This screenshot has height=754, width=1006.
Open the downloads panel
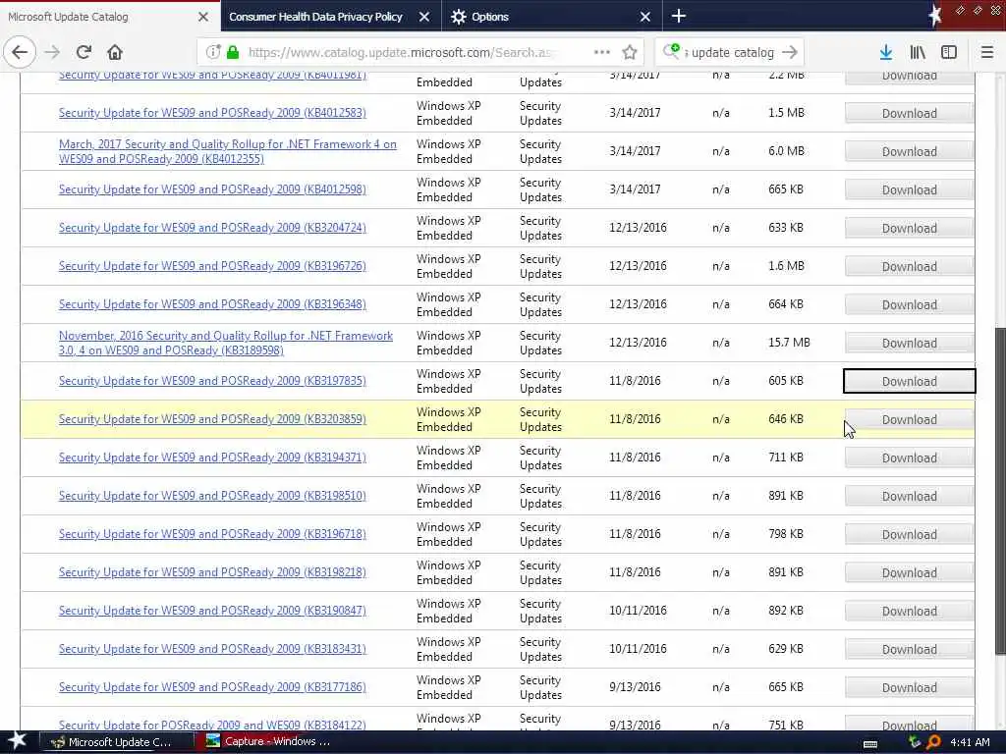[x=886, y=53]
